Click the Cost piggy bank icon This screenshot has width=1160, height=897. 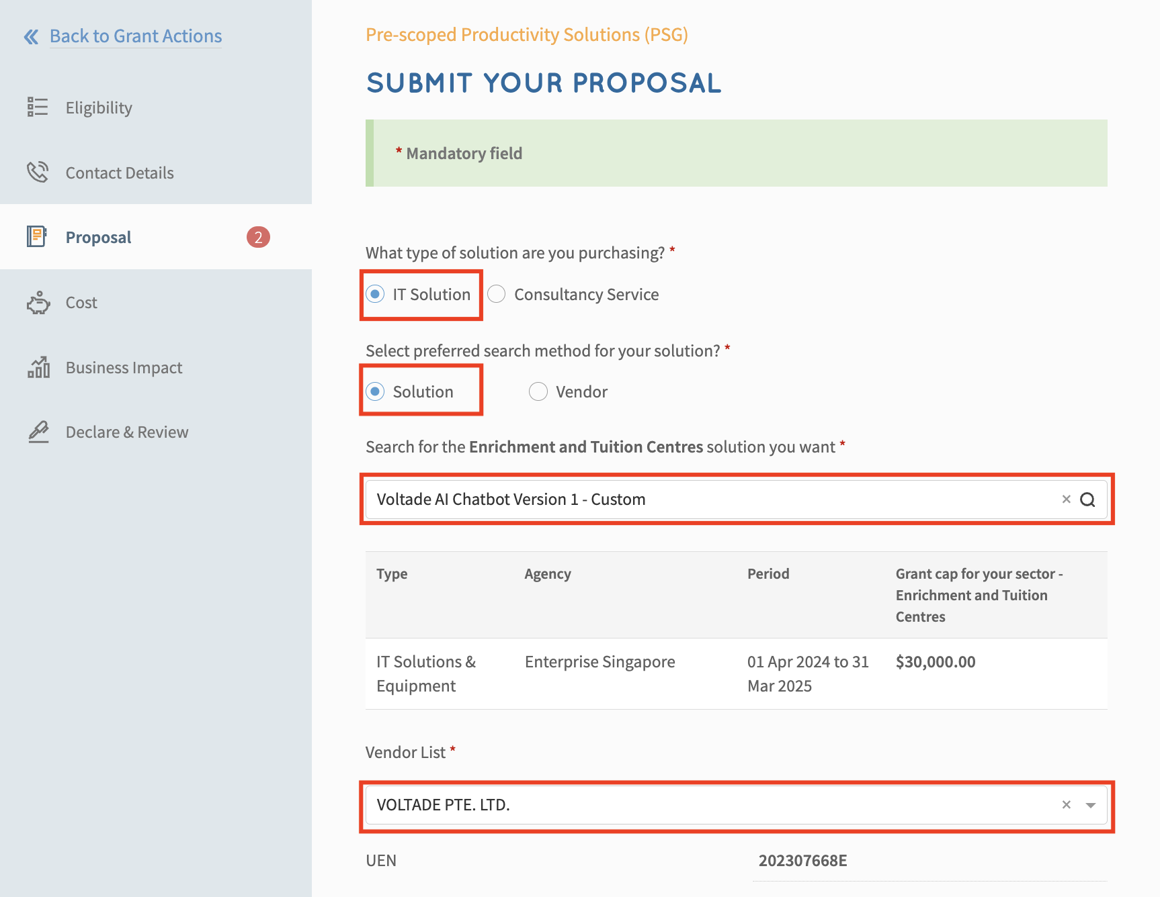tap(38, 303)
